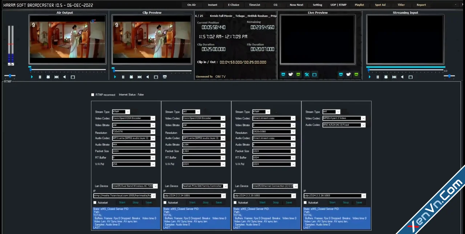Play the Clip Preview player
This screenshot has height=234, width=465.
click(115, 77)
